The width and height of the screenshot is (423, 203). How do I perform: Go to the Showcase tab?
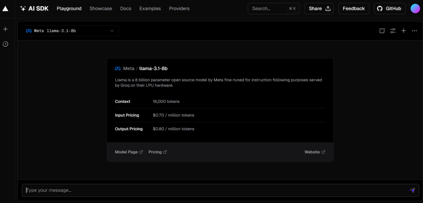point(101,9)
